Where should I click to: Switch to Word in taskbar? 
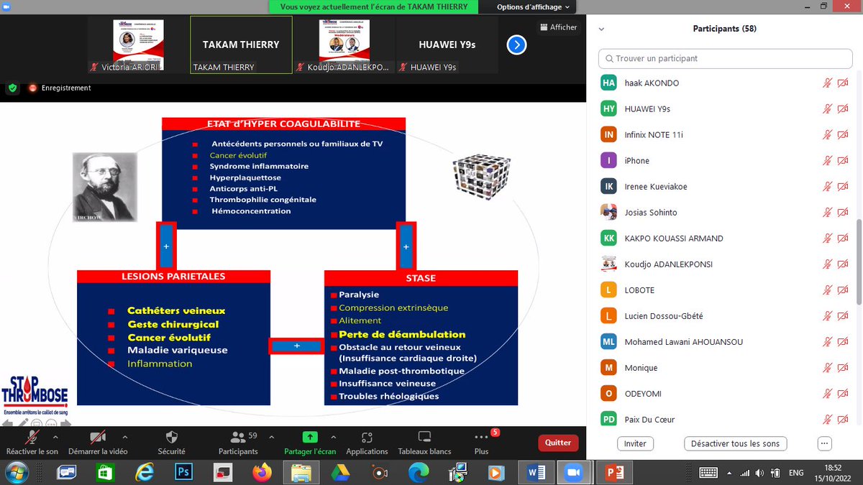pos(536,472)
